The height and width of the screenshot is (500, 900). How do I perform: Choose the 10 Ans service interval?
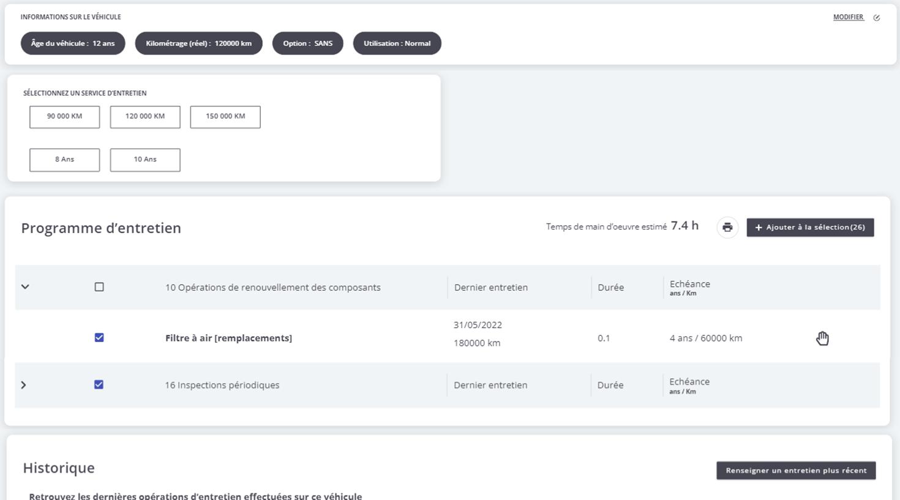point(145,160)
